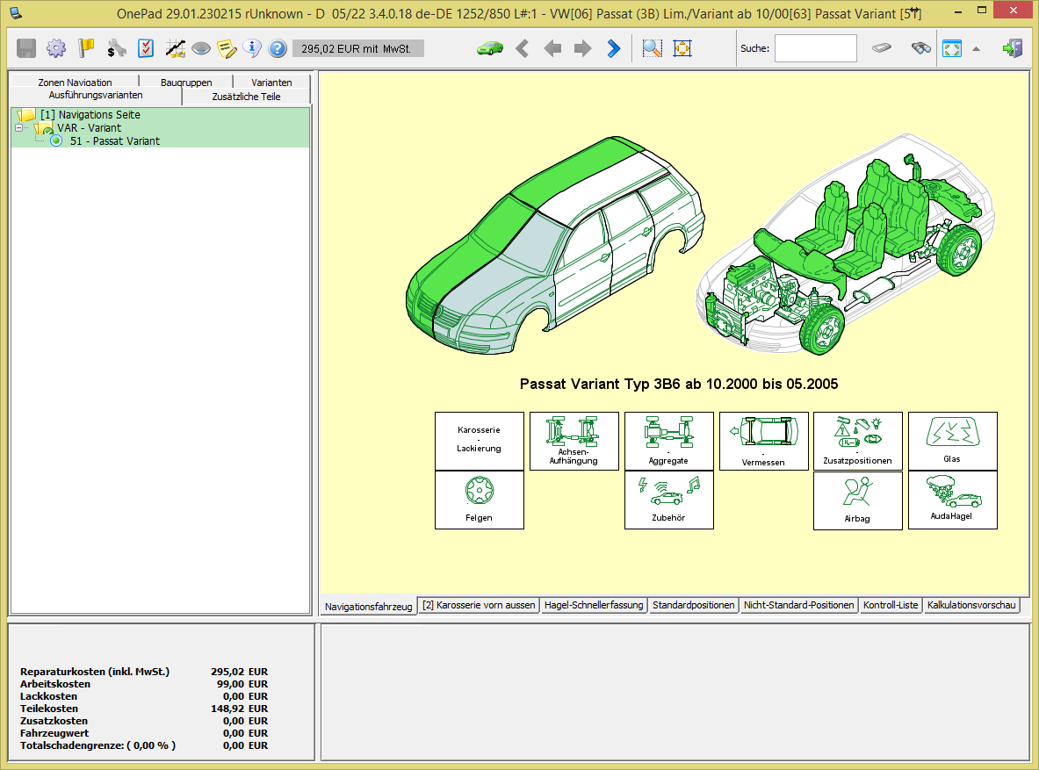Click the blue chevron forward arrow

click(x=614, y=48)
